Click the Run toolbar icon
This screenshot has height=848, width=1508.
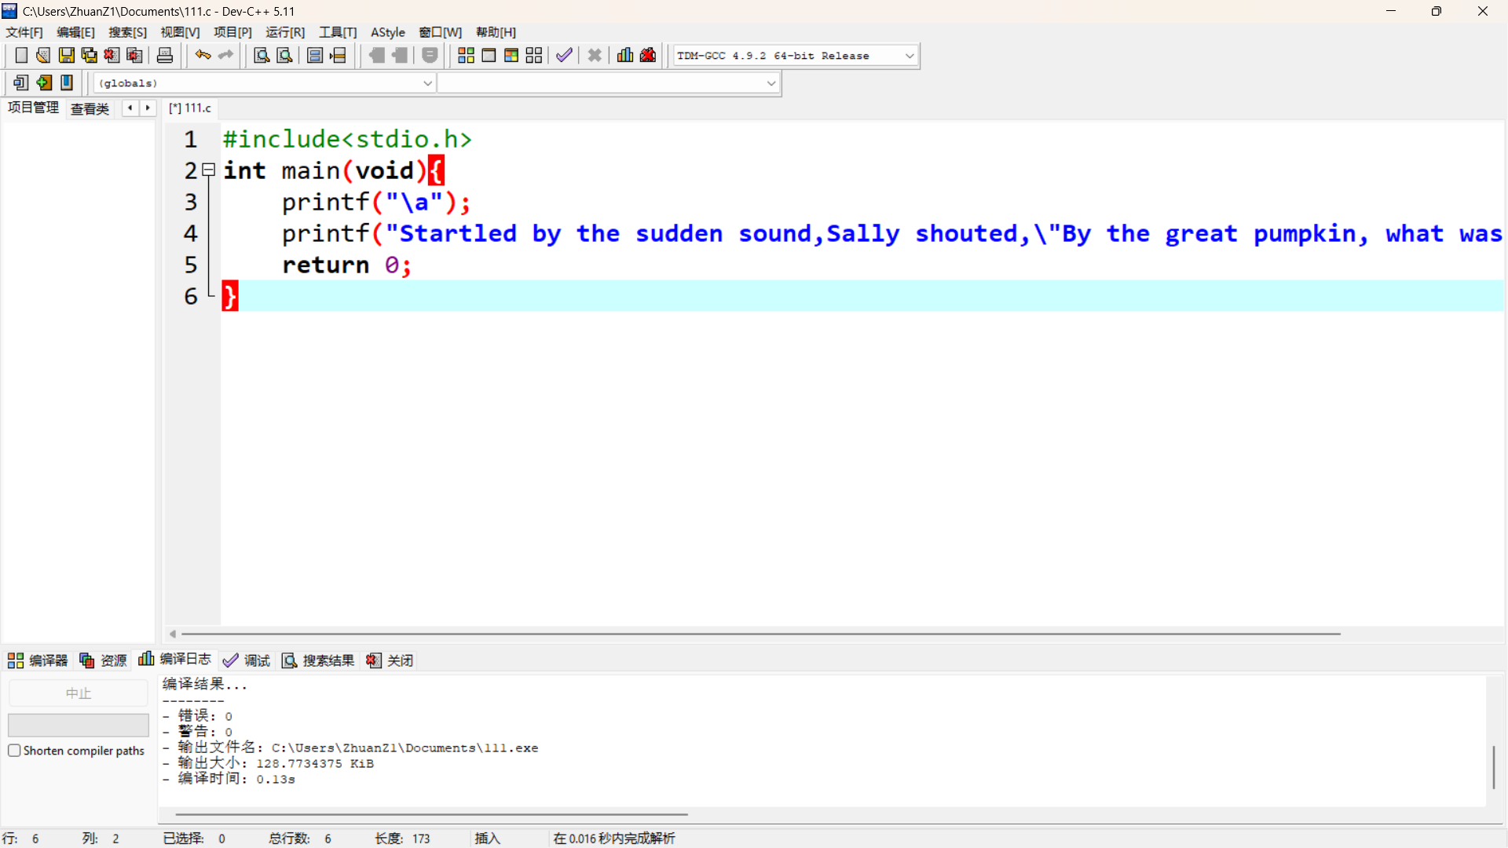pos(489,55)
